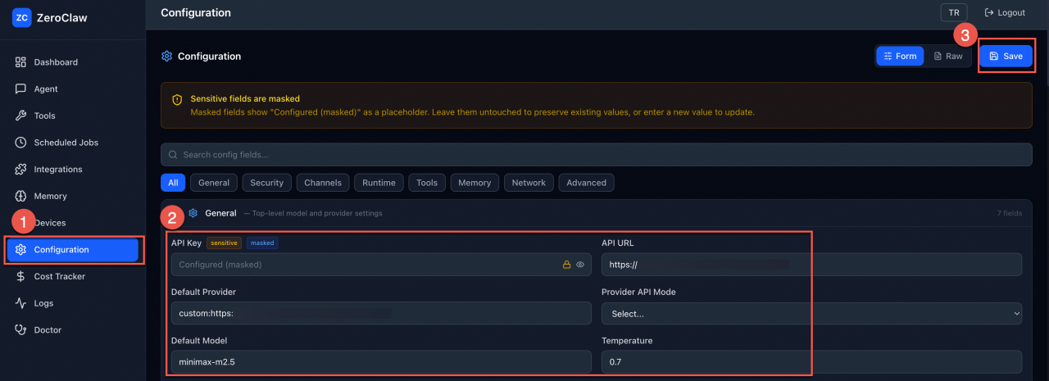Filter config fields by Network tab
1049x381 pixels.
529,183
